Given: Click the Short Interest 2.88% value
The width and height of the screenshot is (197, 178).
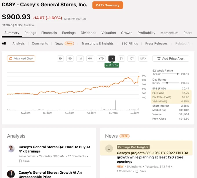Looking at the screenshot, I should pos(185,106).
